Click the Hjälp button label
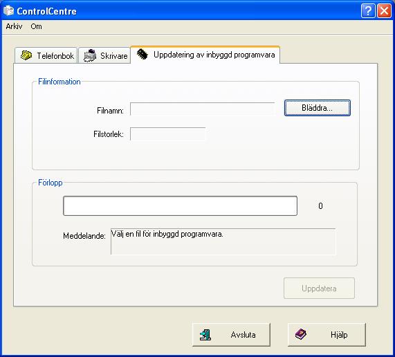The image size is (395, 357). point(339,335)
